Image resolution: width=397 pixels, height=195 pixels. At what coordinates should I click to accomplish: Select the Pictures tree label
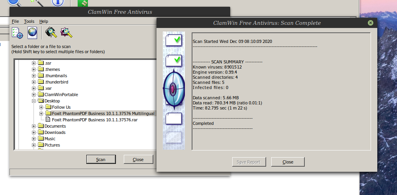52,145
